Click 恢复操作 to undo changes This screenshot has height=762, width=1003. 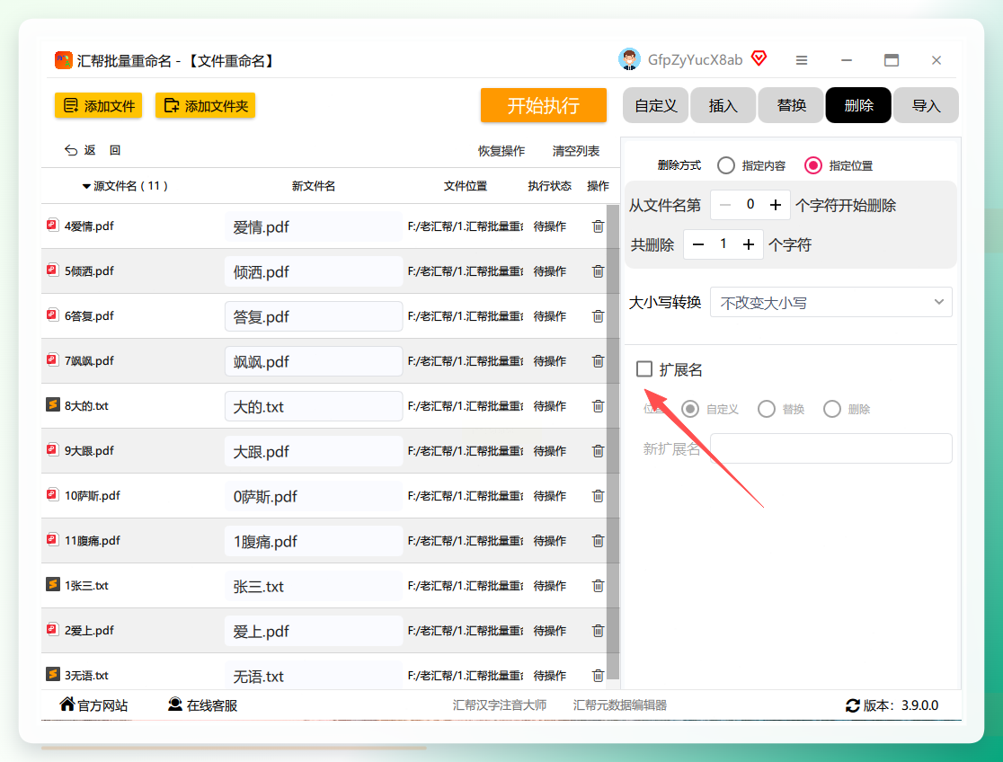(x=501, y=151)
